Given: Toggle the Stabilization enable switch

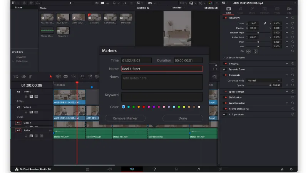Looking at the screenshot, I should (x=226, y=97).
